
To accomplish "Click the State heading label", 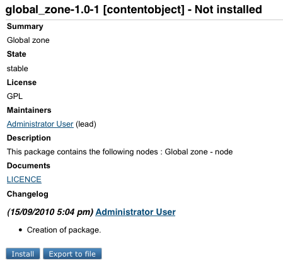I will (16, 54).
